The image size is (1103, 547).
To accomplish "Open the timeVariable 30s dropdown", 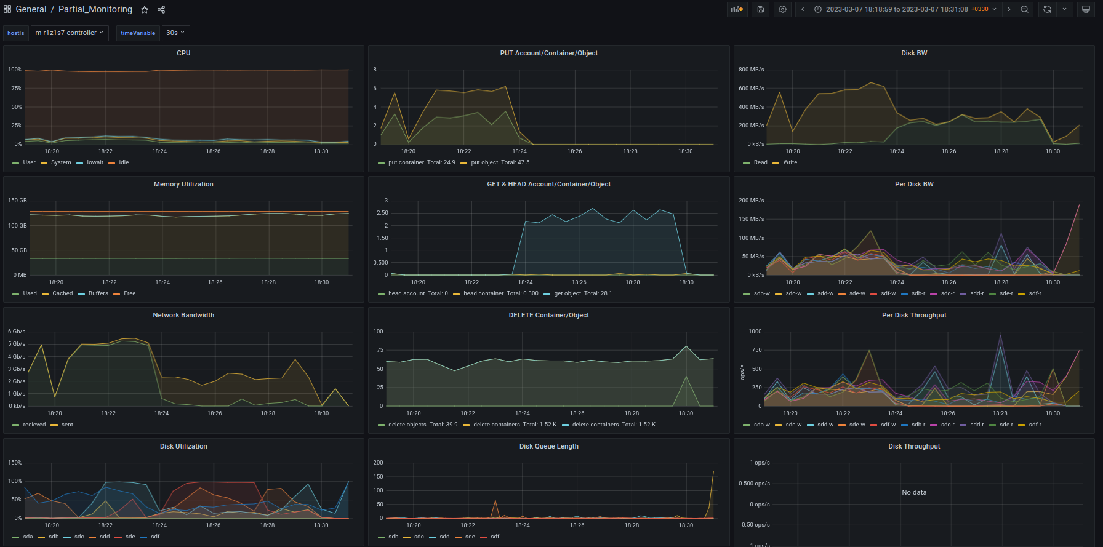I will coord(175,33).
